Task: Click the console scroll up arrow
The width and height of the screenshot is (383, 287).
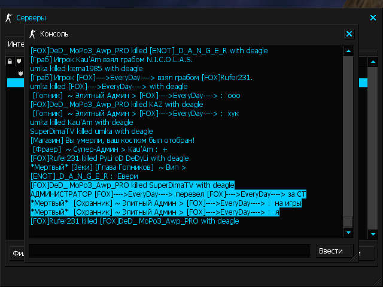Action: pyautogui.click(x=348, y=51)
